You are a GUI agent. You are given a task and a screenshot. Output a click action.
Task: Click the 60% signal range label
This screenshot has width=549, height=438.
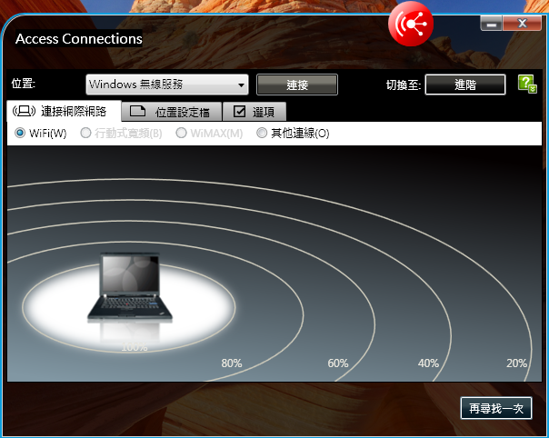coord(338,363)
